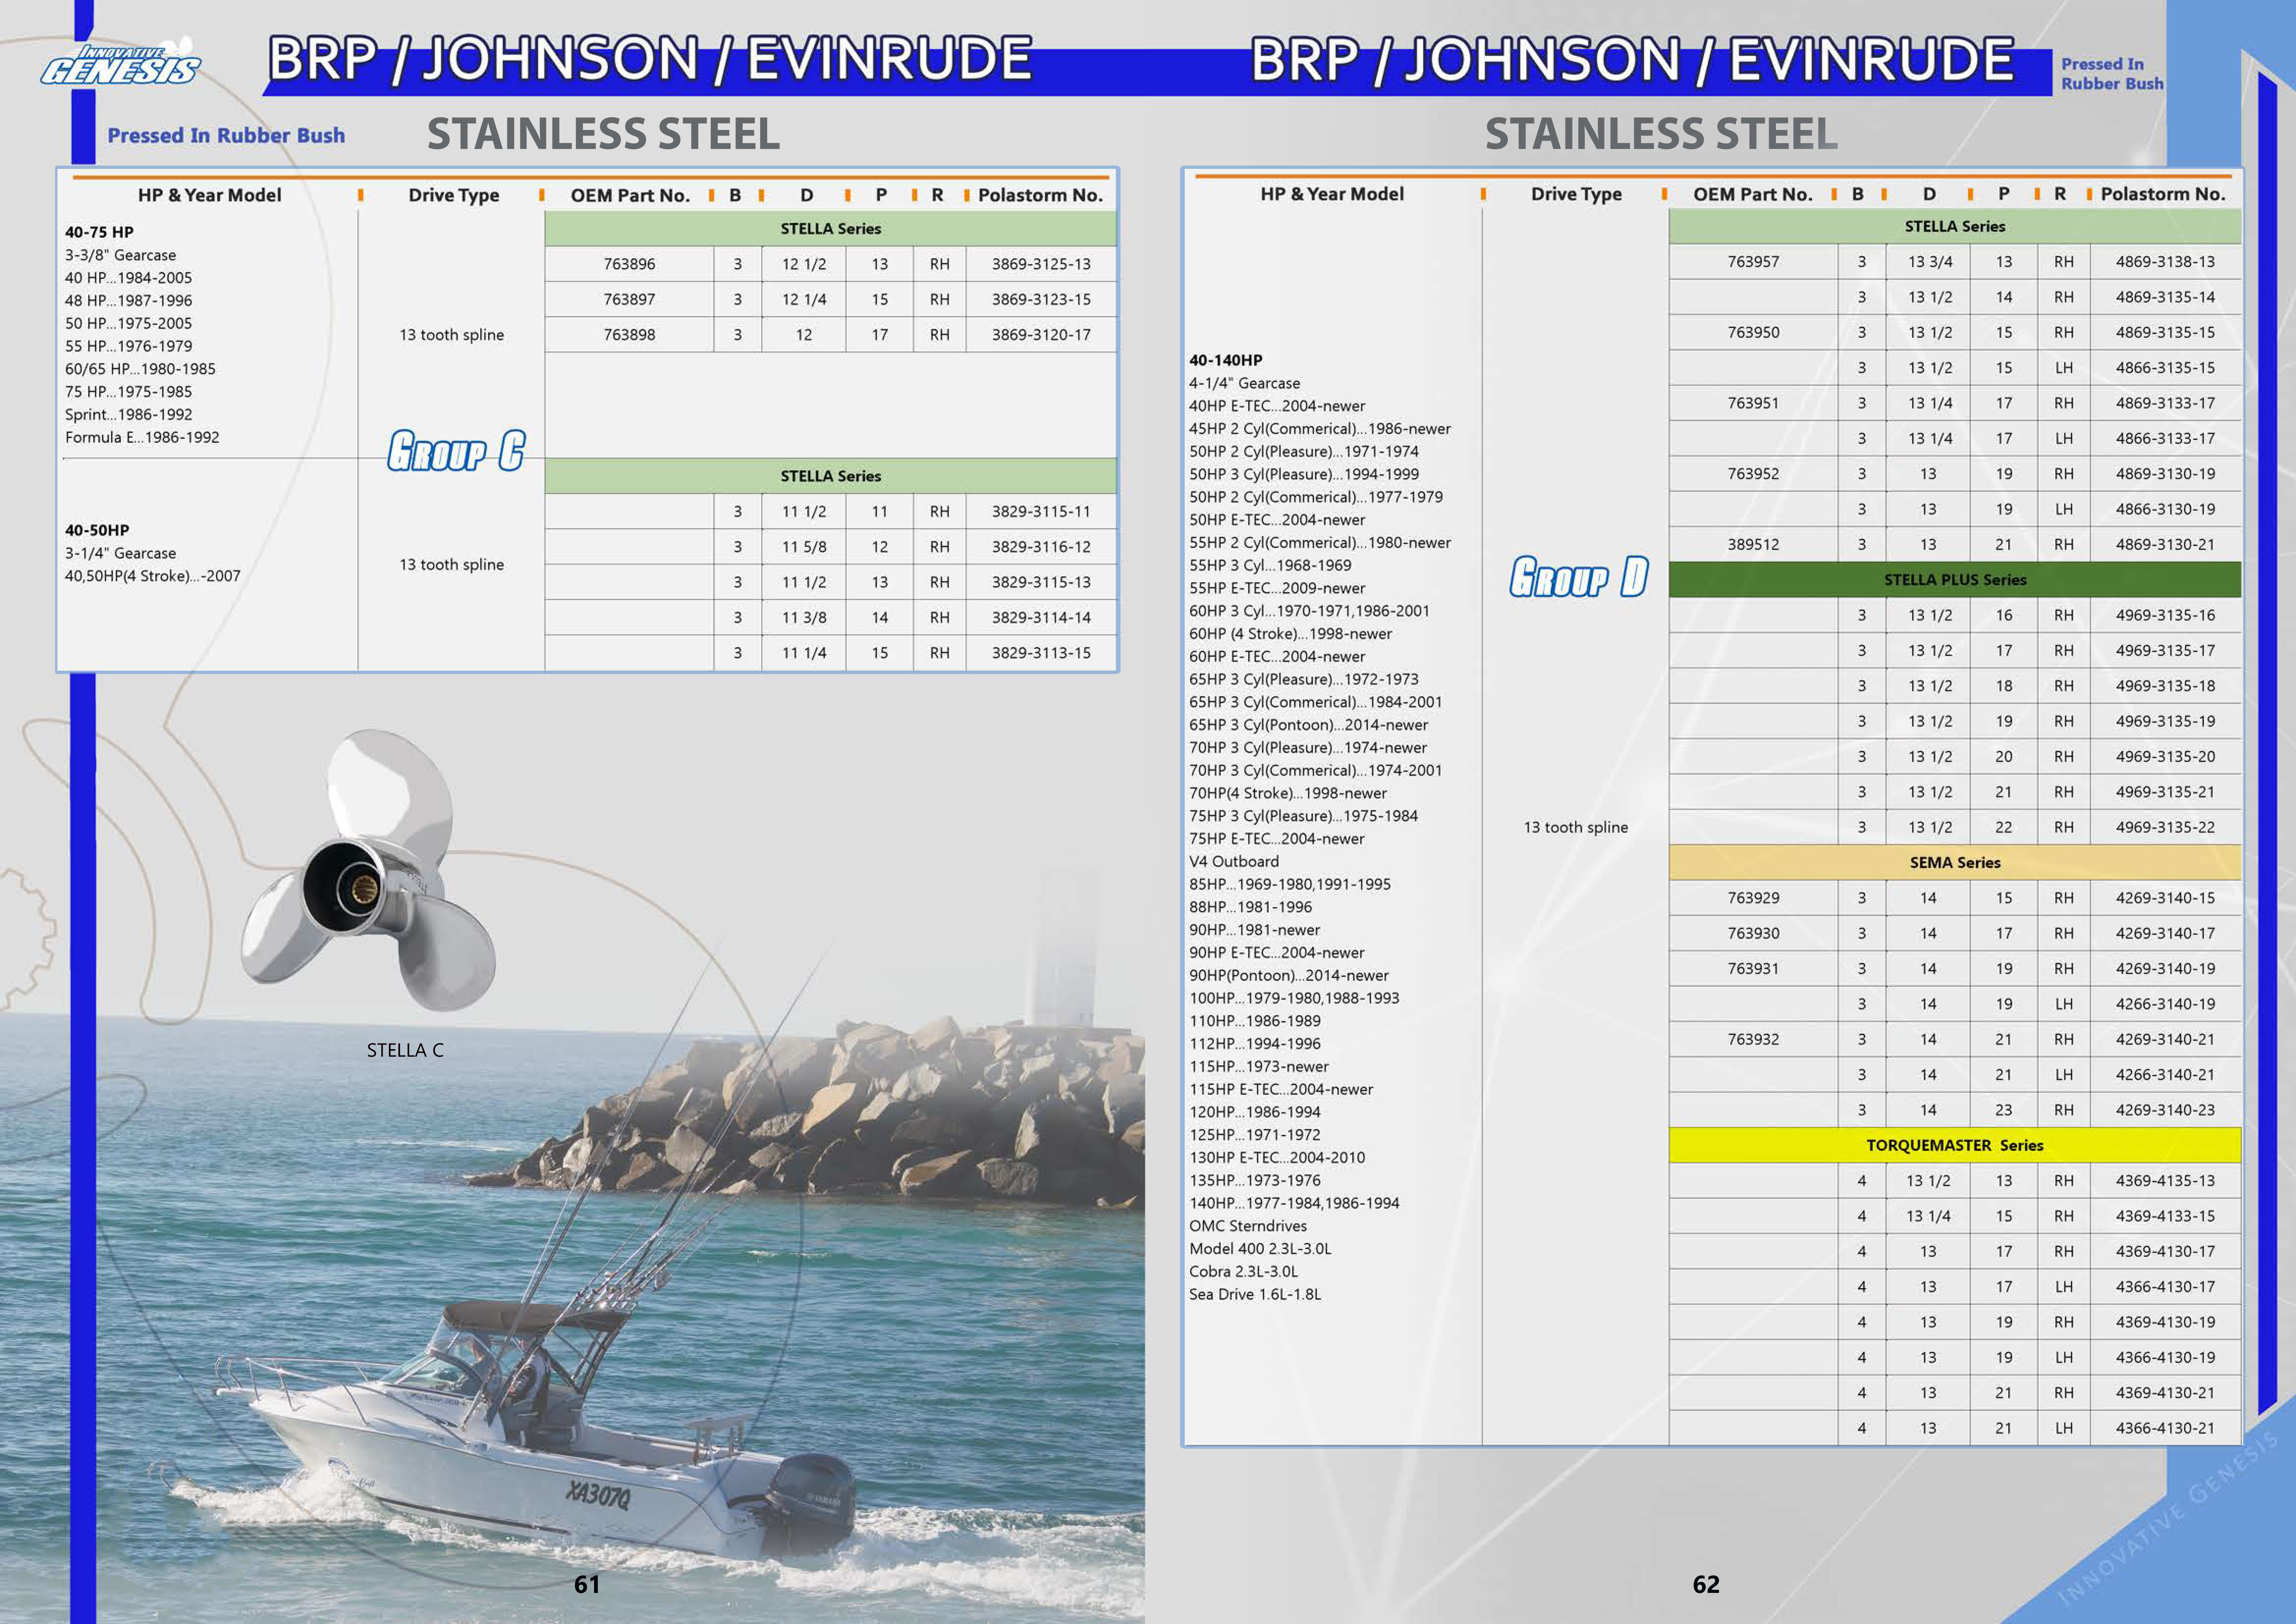Select OEM part number 763929
Viewport: 2296px width, 1624px height.
tap(1753, 898)
